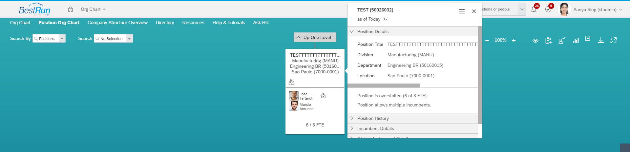Open the Company Structure Overview tab
The width and height of the screenshot is (630, 152).
point(117,23)
